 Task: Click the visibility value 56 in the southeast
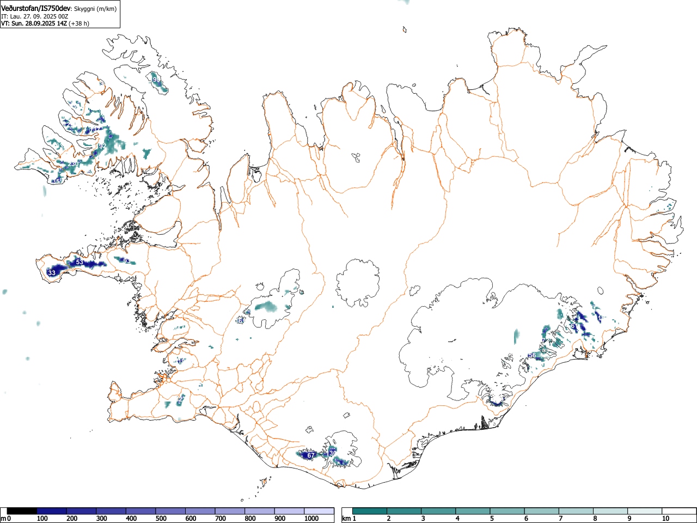(x=532, y=355)
